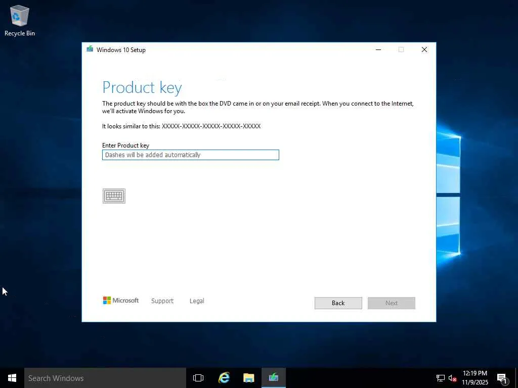Screen dimensions: 518x388
Task: Open the network status tray icon
Action: click(441, 378)
